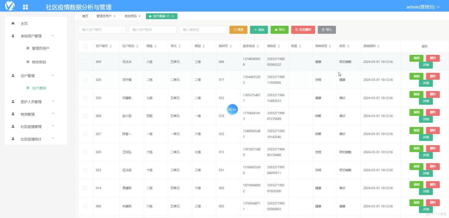Refresh the 住户查询 tab via its reload icon

(168, 16)
